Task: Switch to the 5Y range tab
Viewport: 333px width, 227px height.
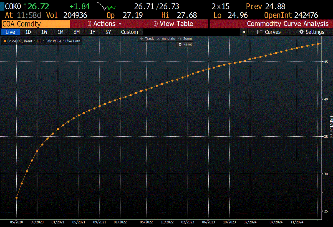Action: point(108,32)
